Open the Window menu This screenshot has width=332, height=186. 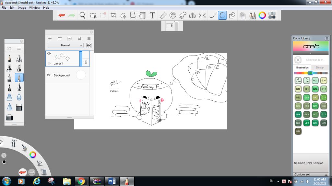pyautogui.click(x=34, y=8)
